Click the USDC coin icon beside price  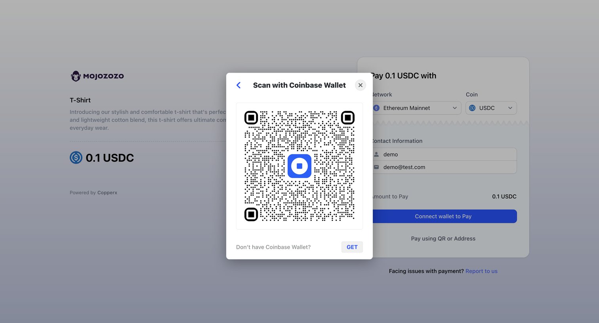tap(76, 158)
